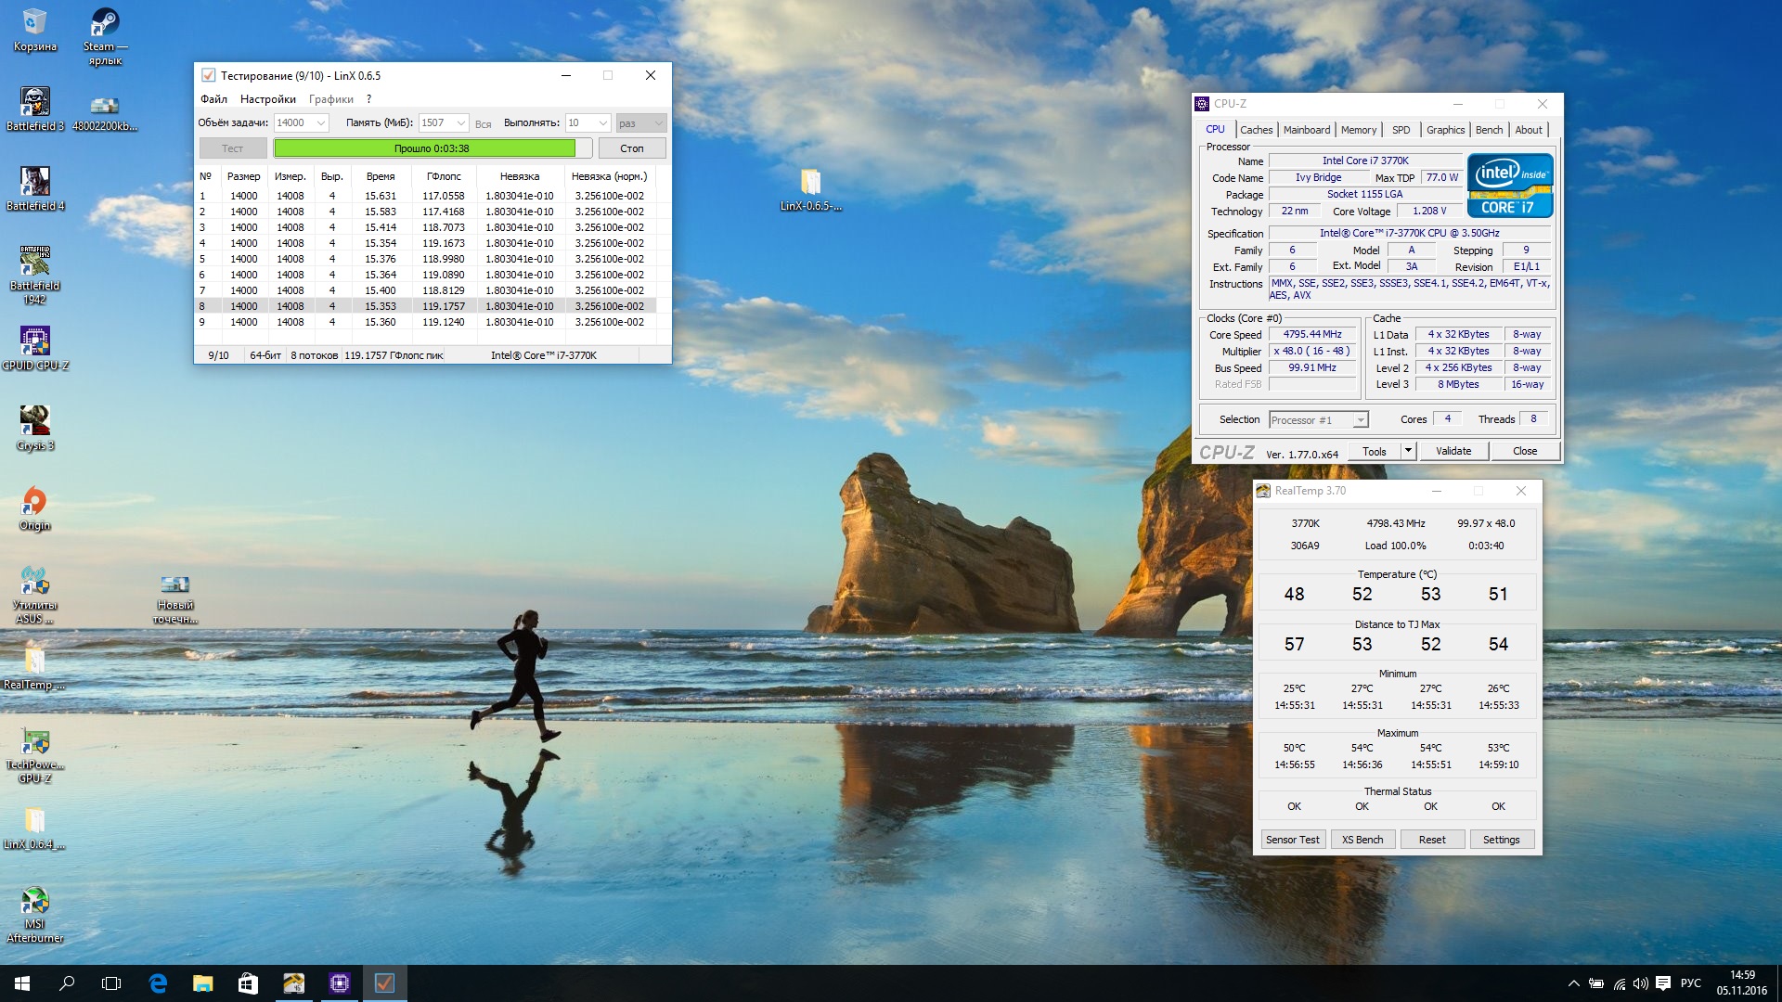Open the CPUID CPU-Z desktop shortcut
The image size is (1782, 1002).
[35, 341]
